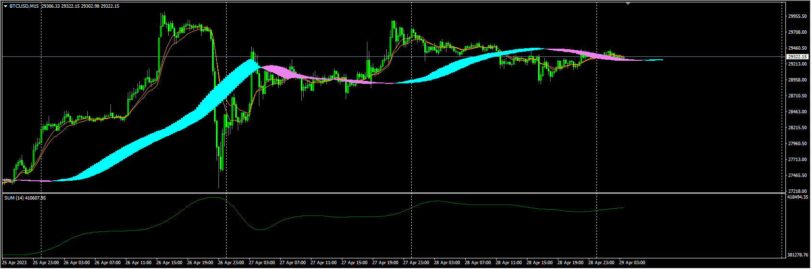Click time label 29 Apr 03:00
This screenshot has width=811, height=269.
[x=633, y=263]
